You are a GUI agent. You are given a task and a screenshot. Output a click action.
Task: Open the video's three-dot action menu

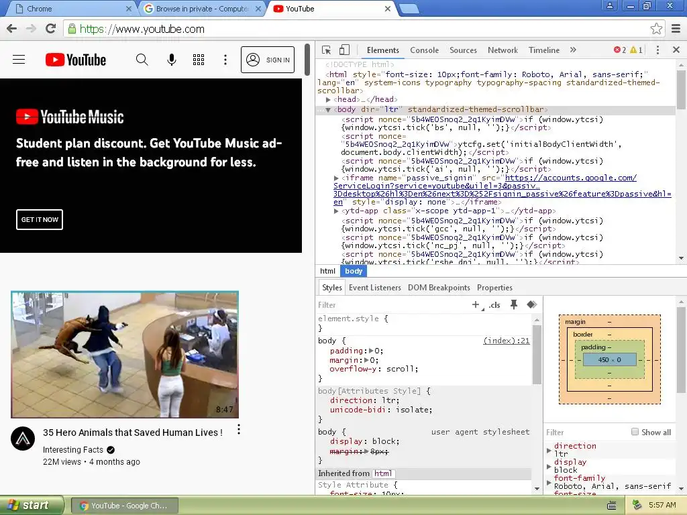point(239,429)
